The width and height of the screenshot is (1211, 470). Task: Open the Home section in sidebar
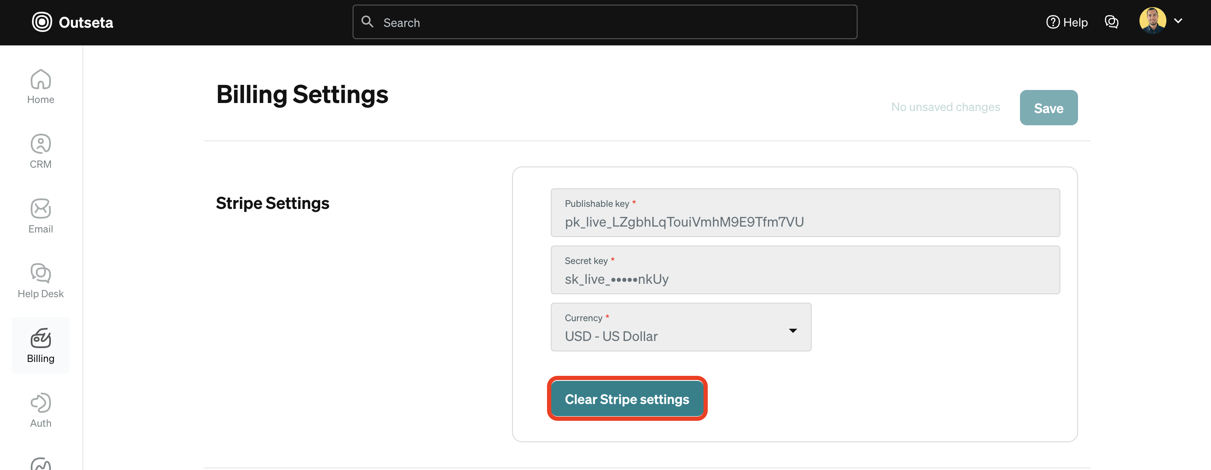(40, 87)
